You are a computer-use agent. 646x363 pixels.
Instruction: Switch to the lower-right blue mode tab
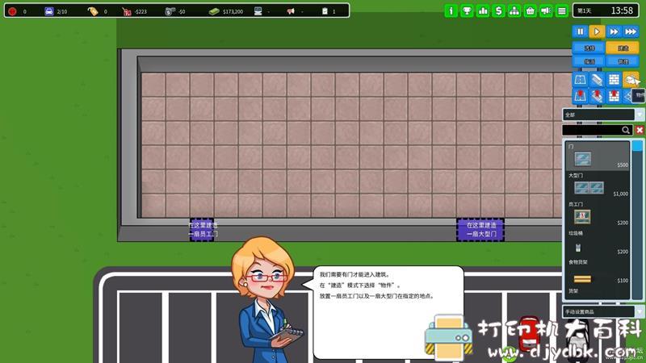click(623, 61)
